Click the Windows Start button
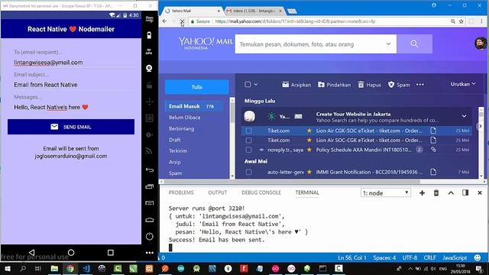 (x=7, y=268)
